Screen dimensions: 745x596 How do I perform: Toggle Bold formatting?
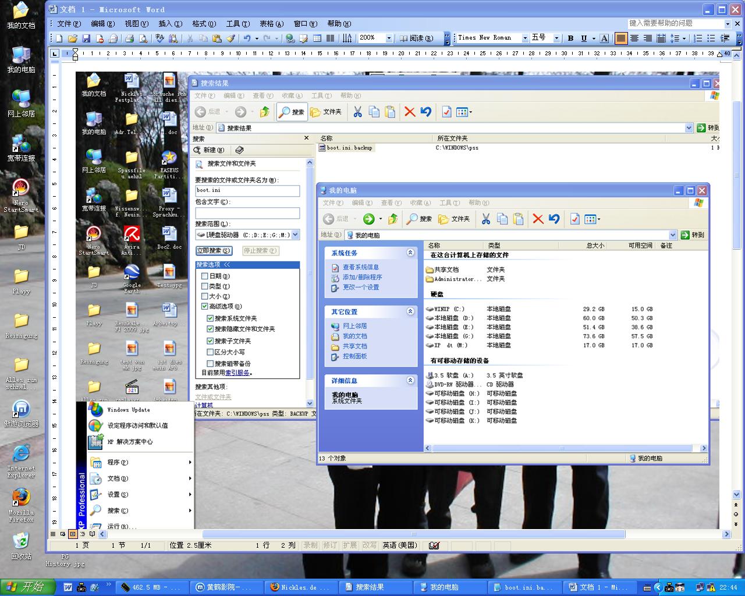[570, 38]
